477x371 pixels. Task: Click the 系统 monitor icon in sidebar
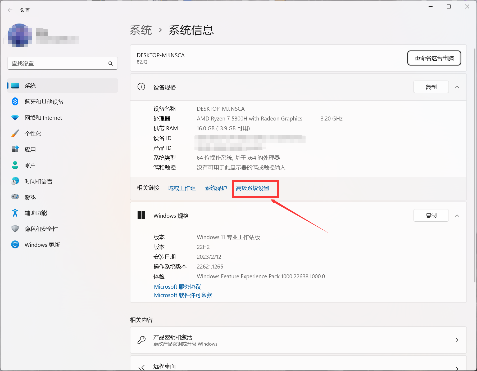point(15,86)
